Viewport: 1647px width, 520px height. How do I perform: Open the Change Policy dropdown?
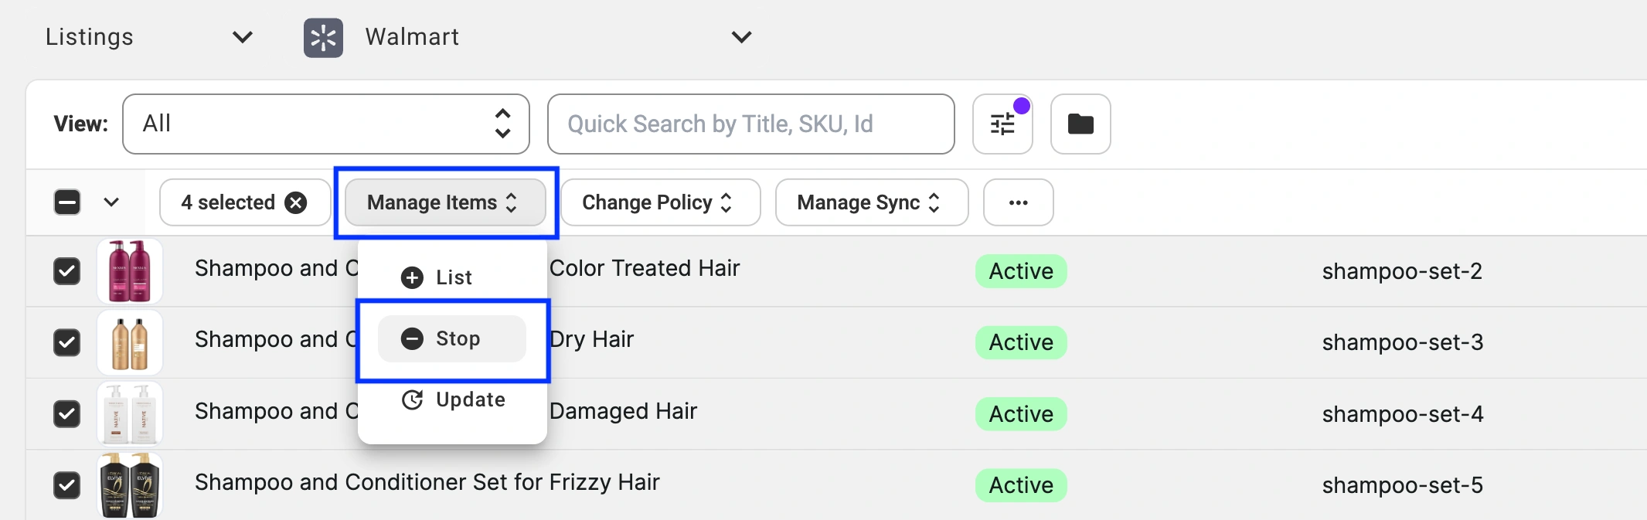(x=660, y=202)
